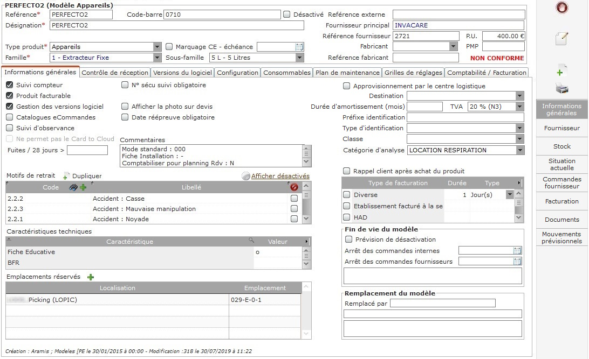Check the Désactivé checkbox
The height and width of the screenshot is (359, 589).
click(x=286, y=15)
